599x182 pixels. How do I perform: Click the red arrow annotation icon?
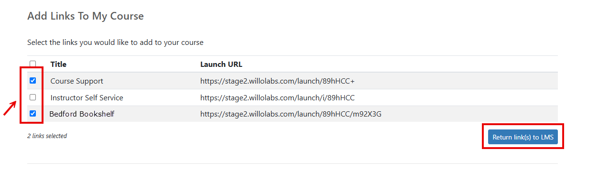pos(10,108)
